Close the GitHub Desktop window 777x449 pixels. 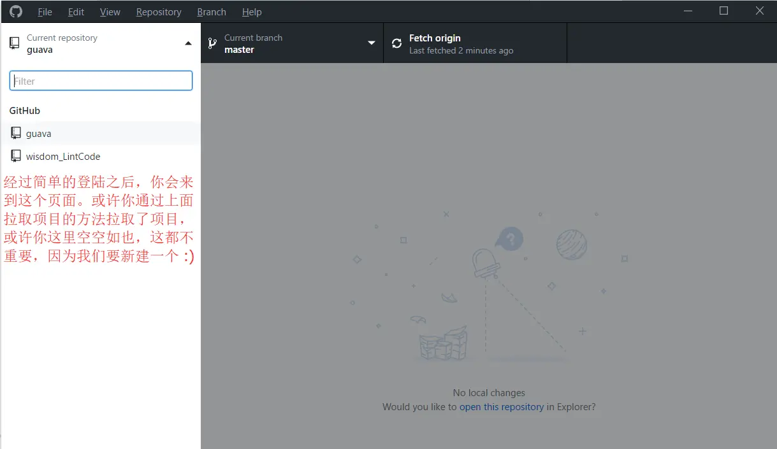click(759, 11)
